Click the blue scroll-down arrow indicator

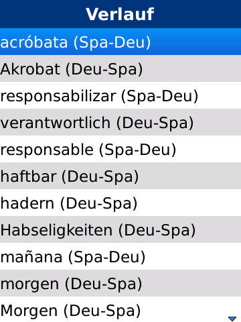click(232, 319)
